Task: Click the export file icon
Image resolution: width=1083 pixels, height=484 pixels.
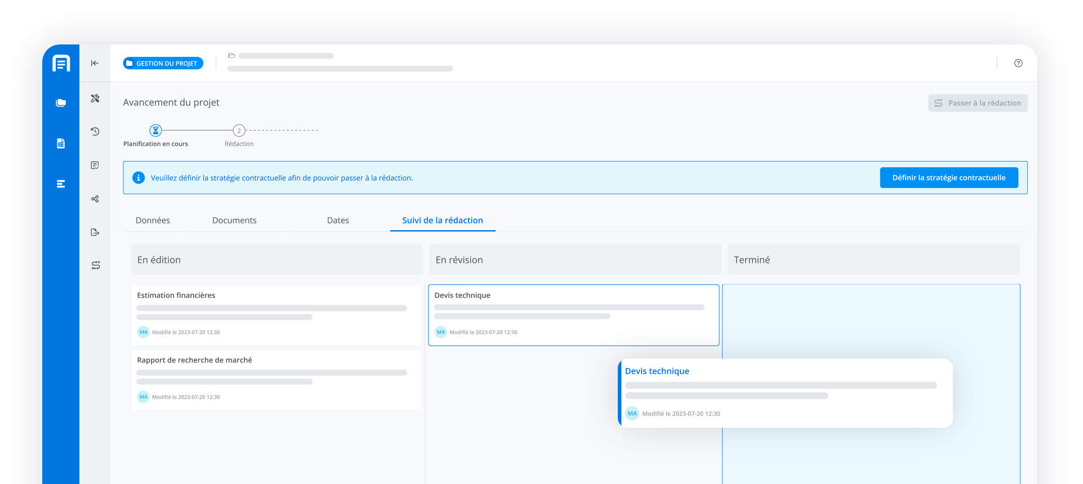Action: coord(95,232)
